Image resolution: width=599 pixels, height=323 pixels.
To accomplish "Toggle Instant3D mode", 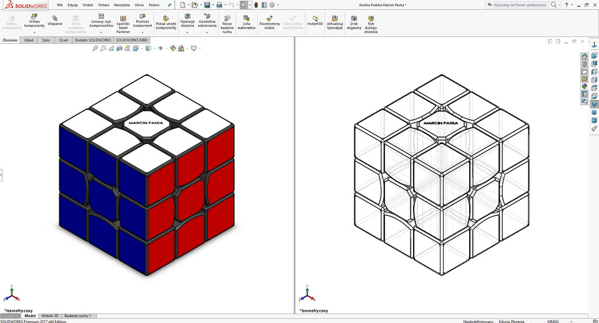I will [x=315, y=21].
